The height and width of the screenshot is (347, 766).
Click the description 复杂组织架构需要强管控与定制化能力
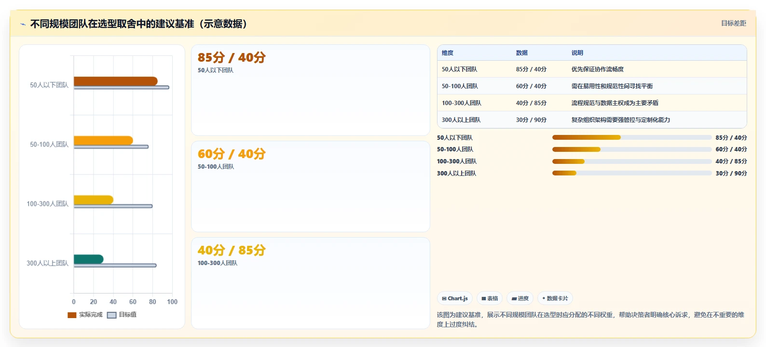[x=621, y=120]
